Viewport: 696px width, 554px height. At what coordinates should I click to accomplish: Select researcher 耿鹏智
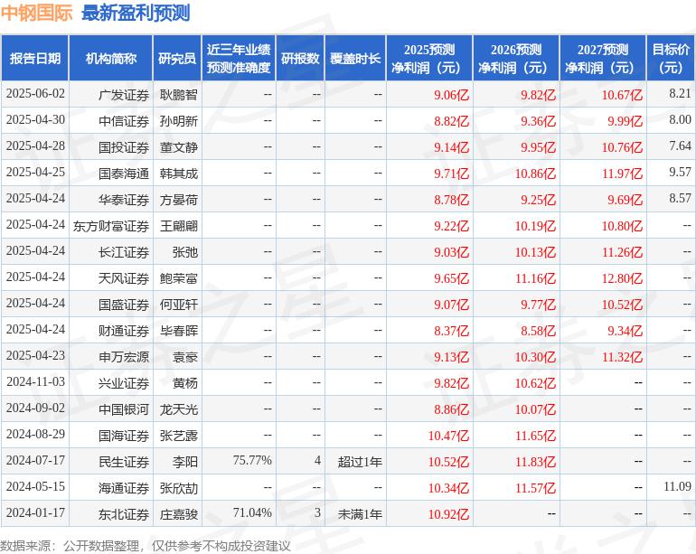tap(178, 95)
